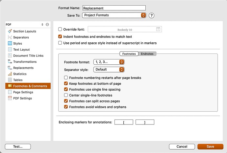Switch to the Endnotes tab

click(147, 54)
